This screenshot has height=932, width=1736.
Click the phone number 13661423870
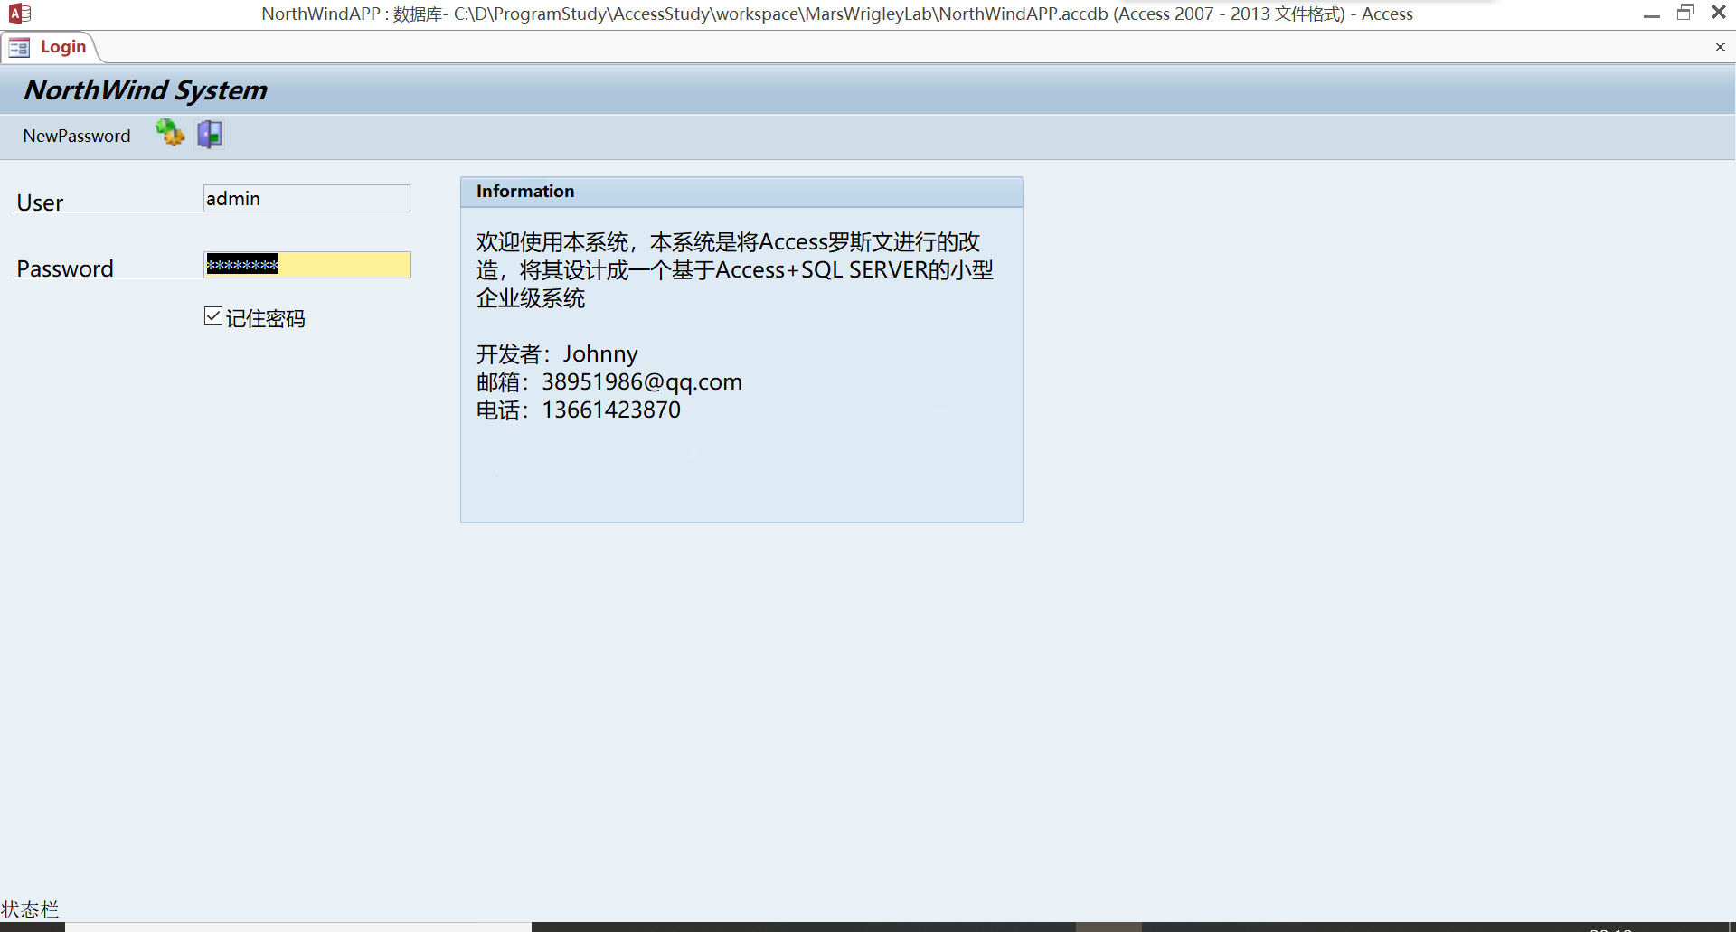tap(611, 410)
